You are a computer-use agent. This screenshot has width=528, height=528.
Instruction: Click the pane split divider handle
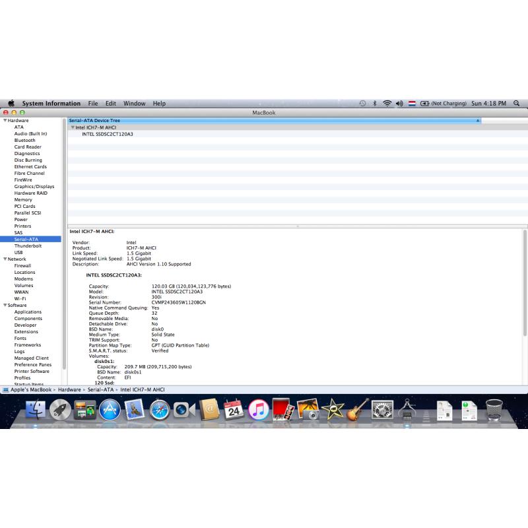coord(298,226)
